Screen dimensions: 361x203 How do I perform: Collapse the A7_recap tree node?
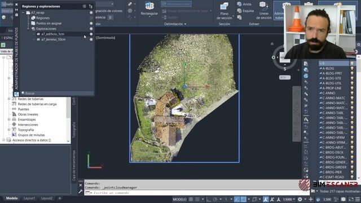pyautogui.click(x=23, y=12)
